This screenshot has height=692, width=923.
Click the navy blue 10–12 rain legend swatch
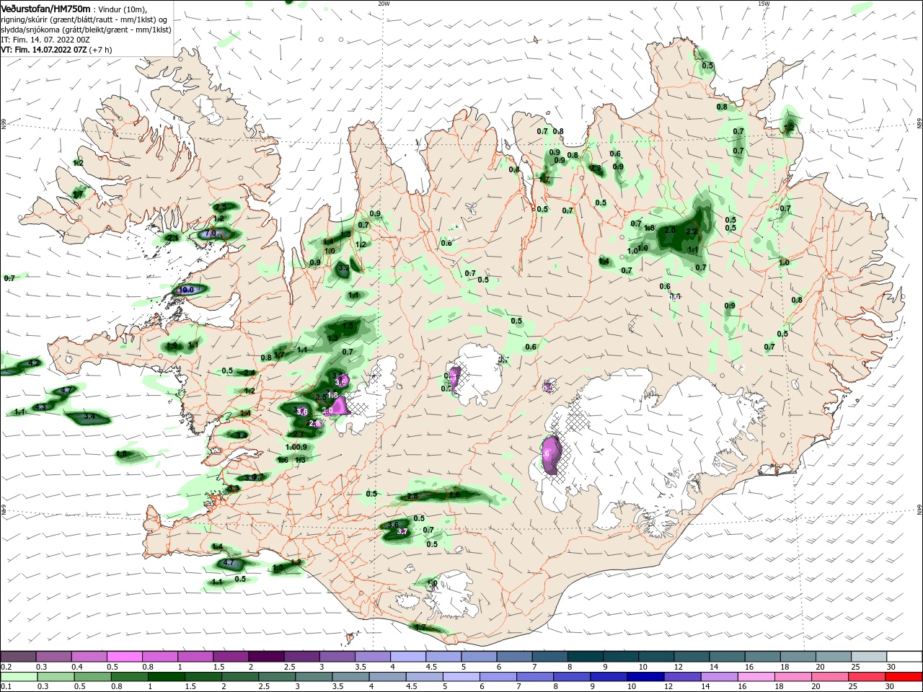(645, 678)
